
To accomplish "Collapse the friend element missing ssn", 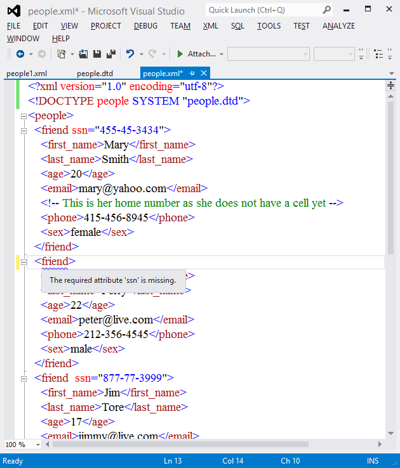I will (x=24, y=262).
